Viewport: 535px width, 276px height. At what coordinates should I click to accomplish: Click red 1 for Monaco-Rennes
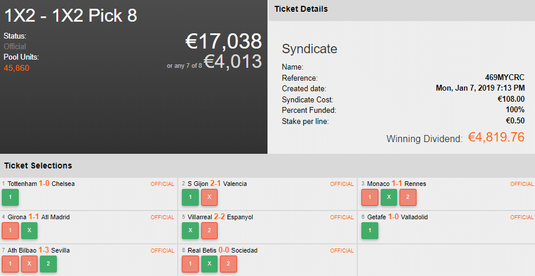click(x=370, y=197)
